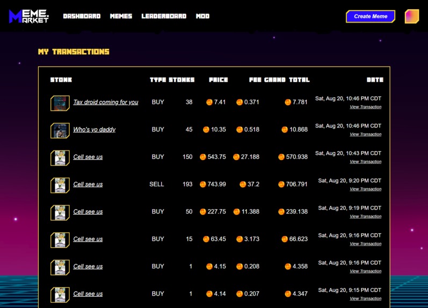Screen dimensions: 428x308
Task: View Transaction for grand total 66.623
Action: coord(366,243)
